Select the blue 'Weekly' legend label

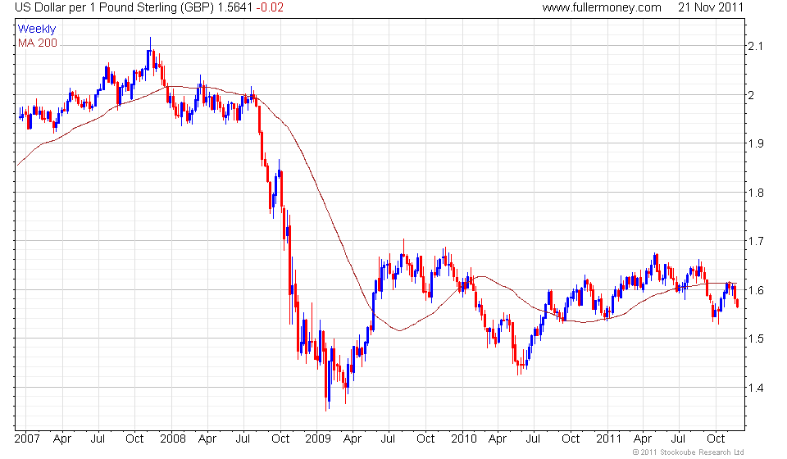coord(37,29)
